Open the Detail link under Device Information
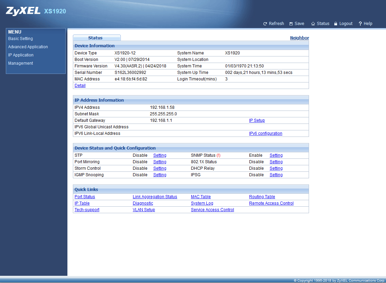Screen dimensions: 386x283 tap(80, 86)
